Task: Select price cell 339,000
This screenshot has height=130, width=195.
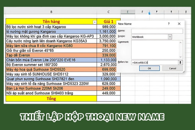Action: (x=107, y=55)
